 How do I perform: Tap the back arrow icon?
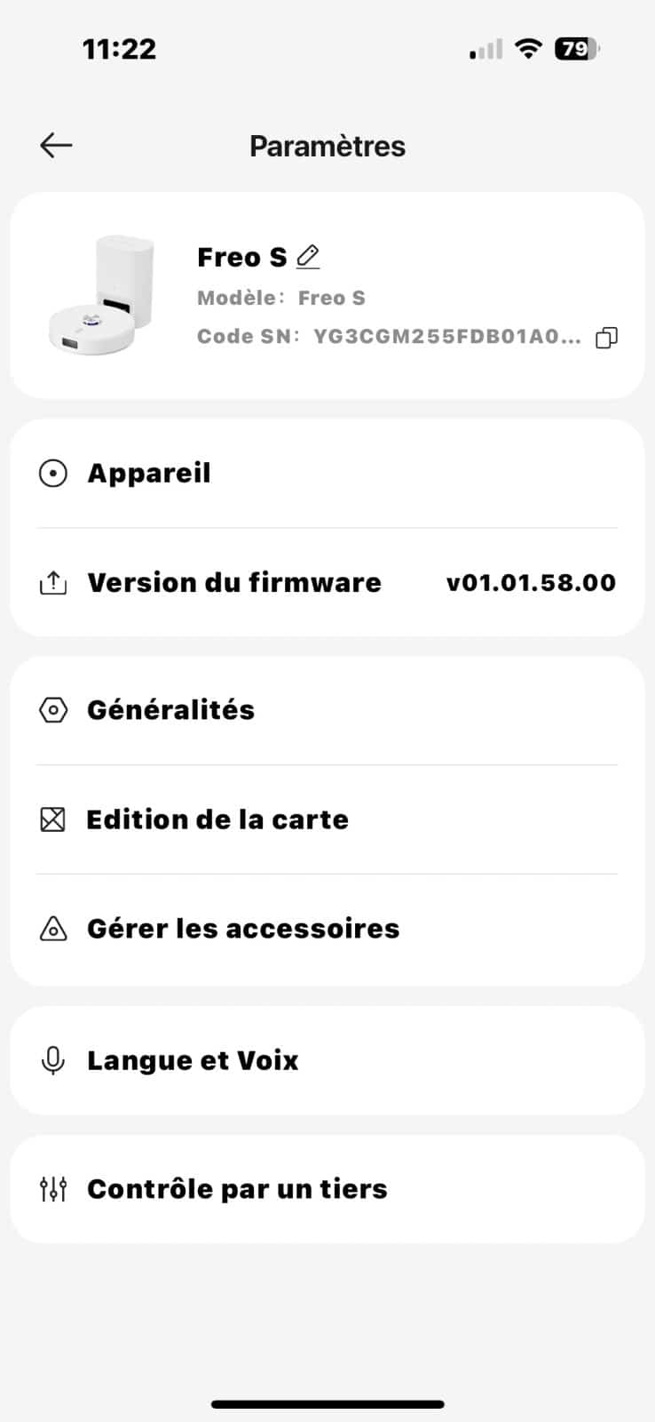point(56,146)
